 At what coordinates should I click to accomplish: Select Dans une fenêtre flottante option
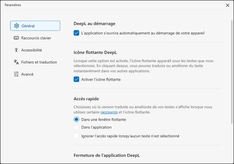tap(76, 119)
